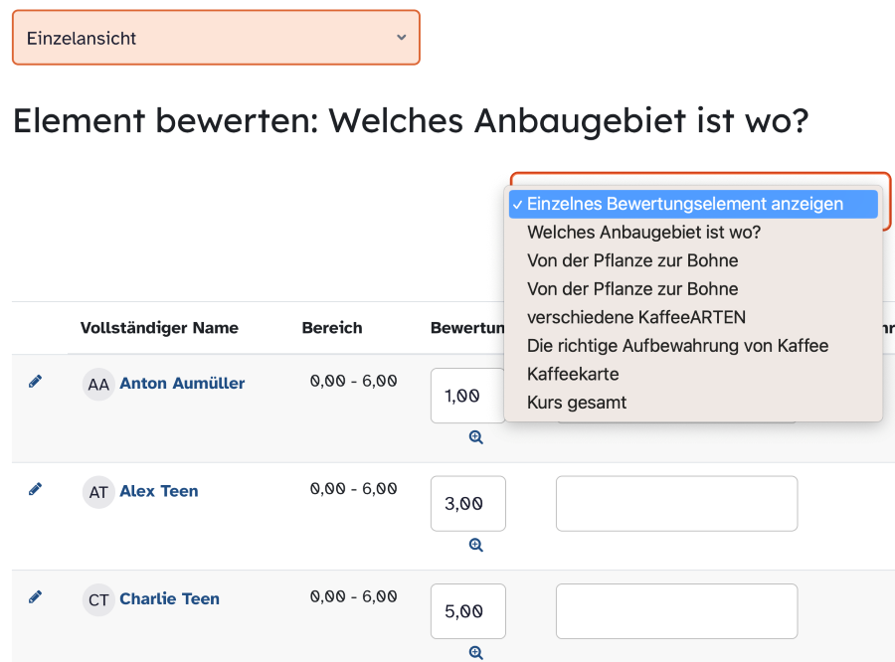
Task: Click the pencil edit icon for Alex Teen
Action: coord(36,489)
